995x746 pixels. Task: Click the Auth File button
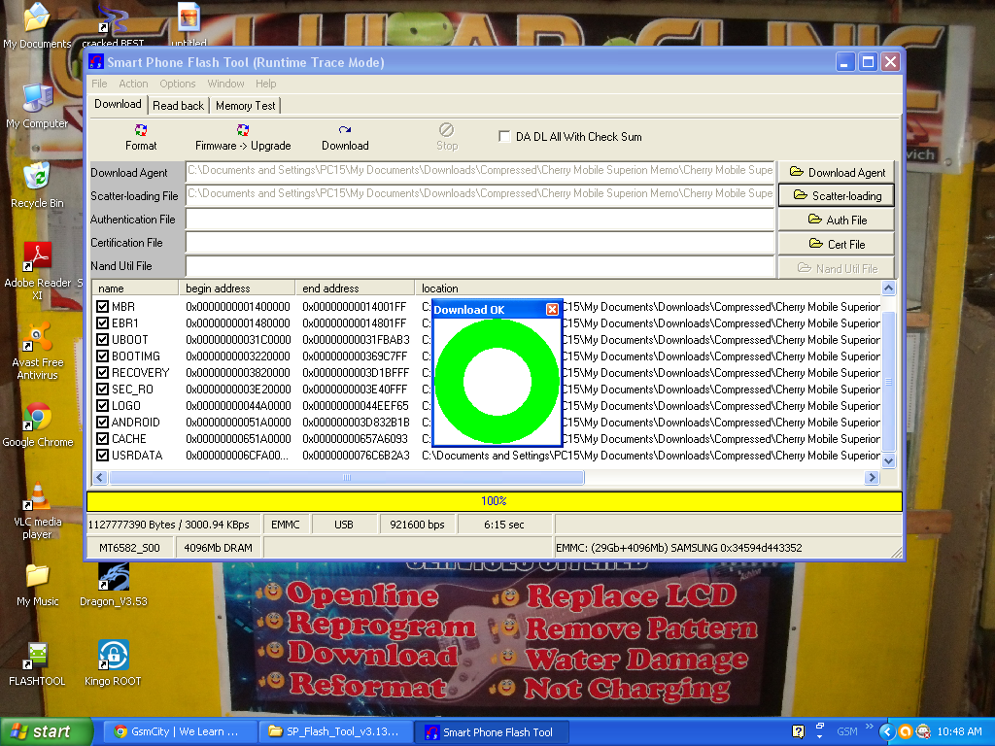tap(837, 220)
